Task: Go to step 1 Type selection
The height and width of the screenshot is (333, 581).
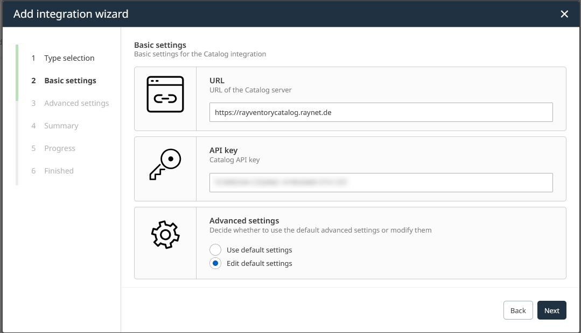Action: (x=69, y=58)
